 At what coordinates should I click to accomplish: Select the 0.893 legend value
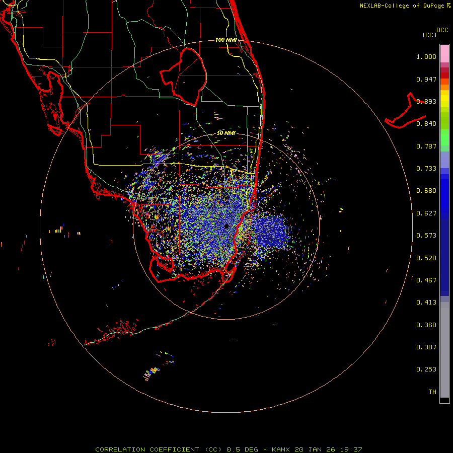[x=426, y=101]
